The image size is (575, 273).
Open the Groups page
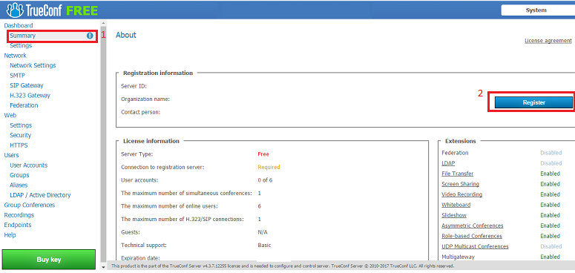pos(19,175)
